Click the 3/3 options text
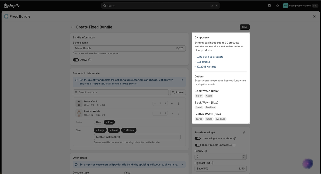 (203, 62)
